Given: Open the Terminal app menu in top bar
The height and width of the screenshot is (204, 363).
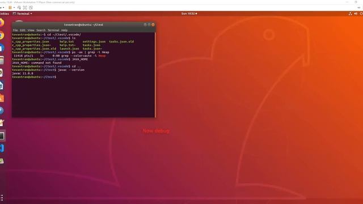Looking at the screenshot, I should [x=23, y=14].
